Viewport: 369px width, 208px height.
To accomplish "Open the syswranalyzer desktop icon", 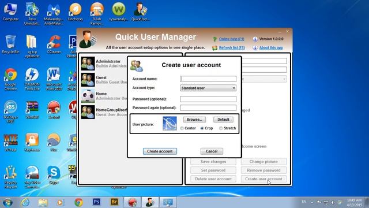I will (x=119, y=12).
